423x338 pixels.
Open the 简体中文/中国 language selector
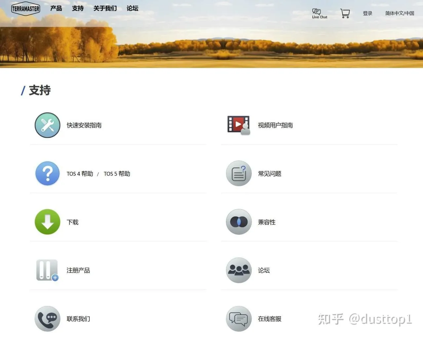(400, 13)
